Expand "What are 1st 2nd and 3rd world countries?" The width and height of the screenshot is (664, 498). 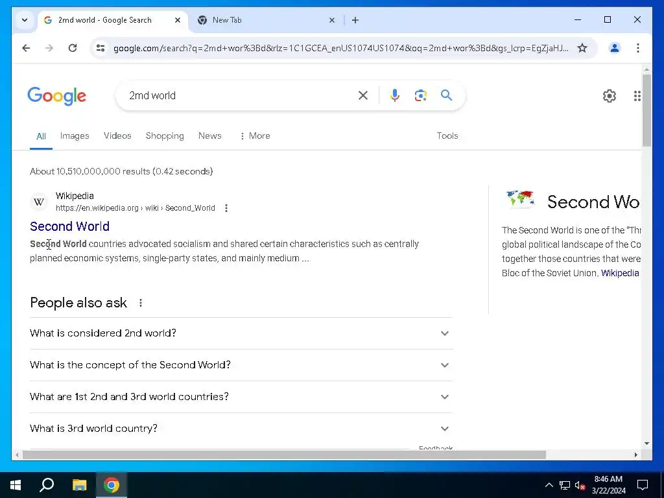point(241,397)
